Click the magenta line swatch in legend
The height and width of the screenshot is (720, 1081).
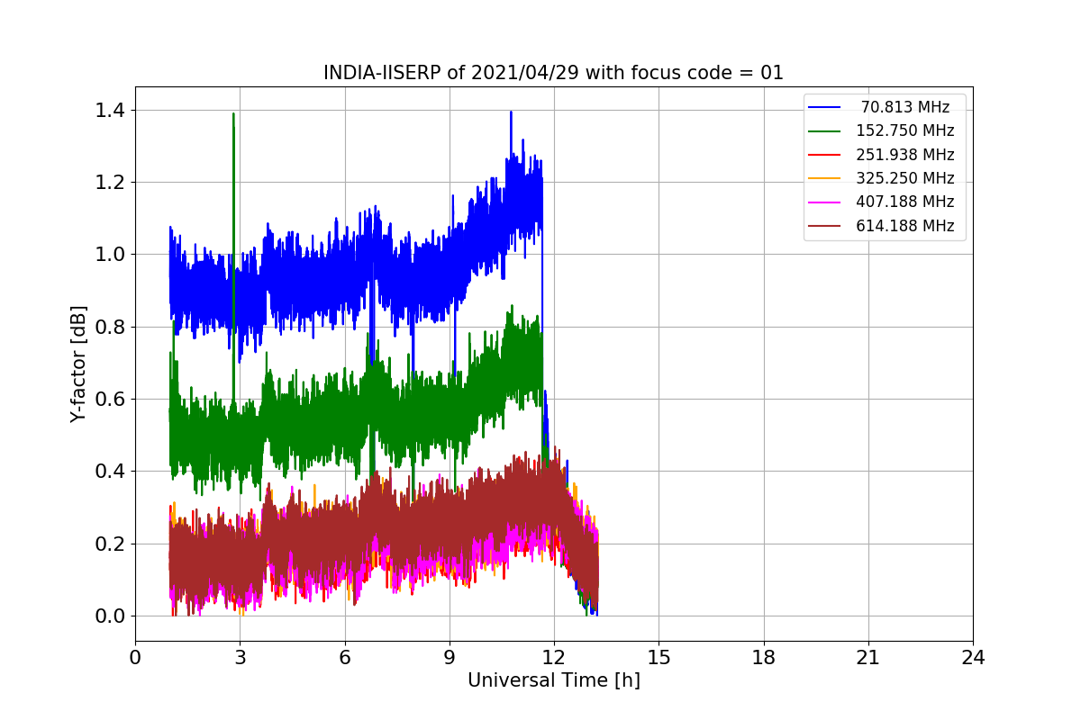824,202
